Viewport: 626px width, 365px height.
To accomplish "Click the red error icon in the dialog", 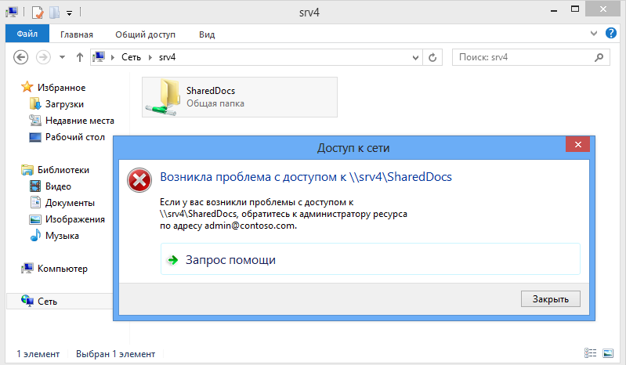I will tap(139, 180).
